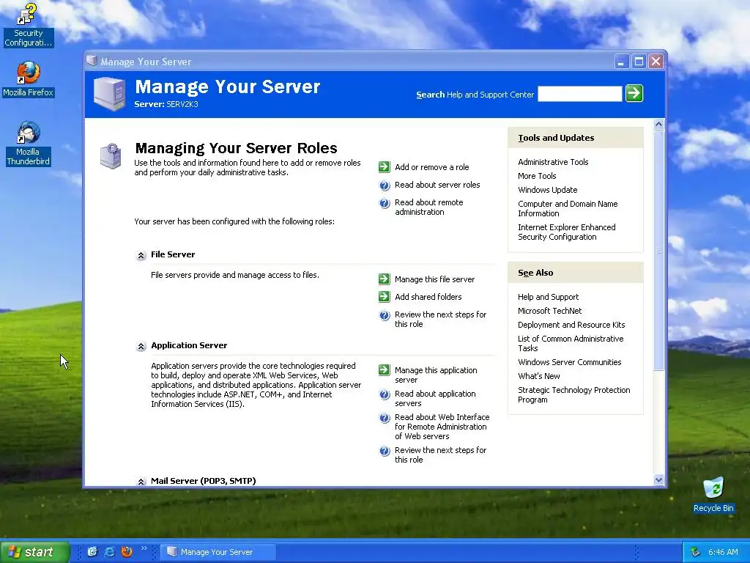Minimize the Manage Your Server window

pyautogui.click(x=621, y=62)
